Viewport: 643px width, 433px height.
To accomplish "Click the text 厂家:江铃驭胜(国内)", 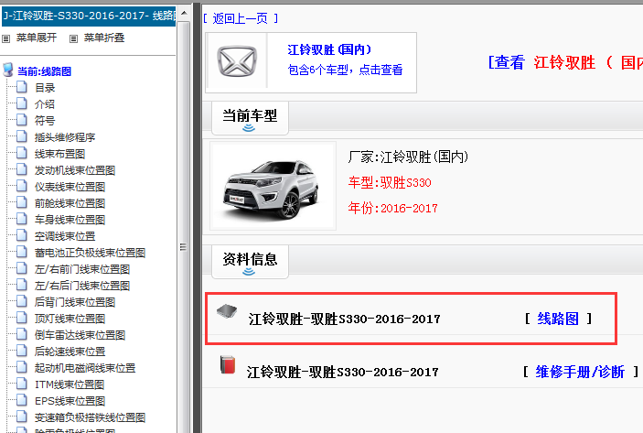I will tap(408, 157).
